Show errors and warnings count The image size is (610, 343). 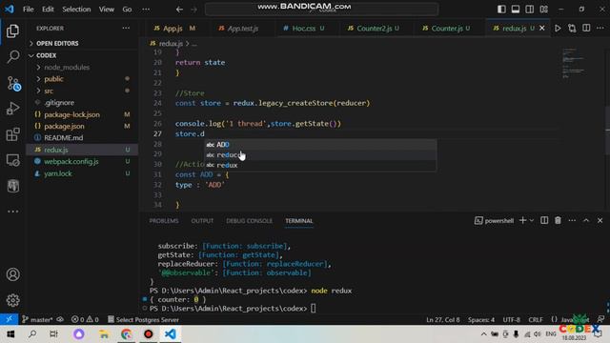click(x=85, y=320)
